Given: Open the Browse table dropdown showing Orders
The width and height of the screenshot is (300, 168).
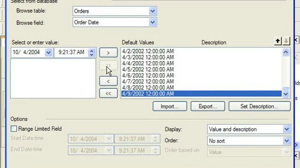Looking at the screenshot, I should click(115, 11).
